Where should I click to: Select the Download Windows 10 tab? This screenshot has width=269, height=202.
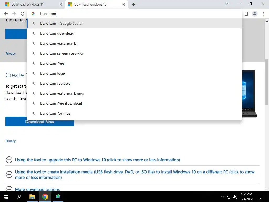96,4
